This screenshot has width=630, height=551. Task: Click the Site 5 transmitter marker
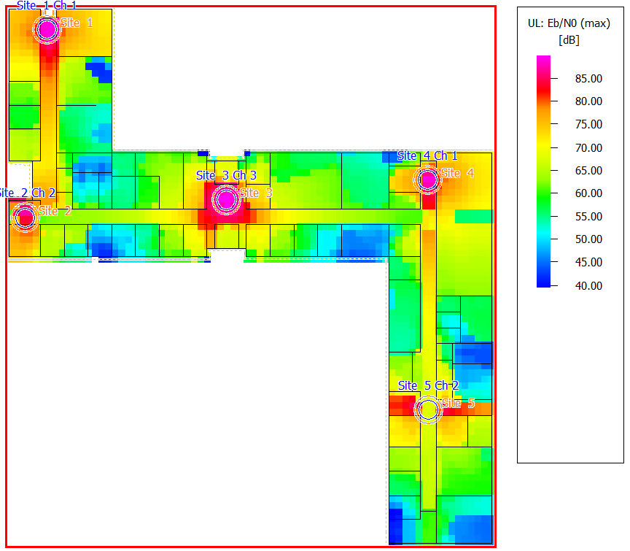[x=428, y=410]
